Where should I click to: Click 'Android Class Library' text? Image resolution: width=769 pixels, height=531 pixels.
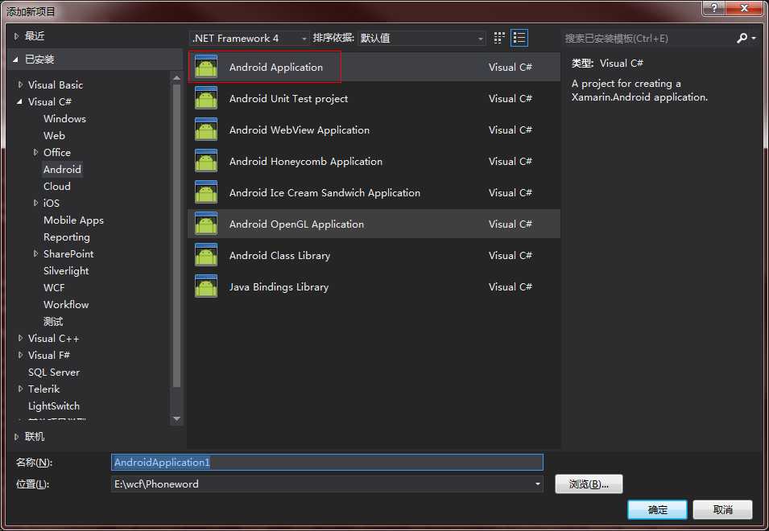(279, 256)
